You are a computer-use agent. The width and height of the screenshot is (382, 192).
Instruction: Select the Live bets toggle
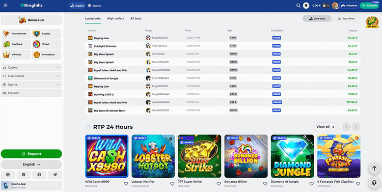[317, 18]
